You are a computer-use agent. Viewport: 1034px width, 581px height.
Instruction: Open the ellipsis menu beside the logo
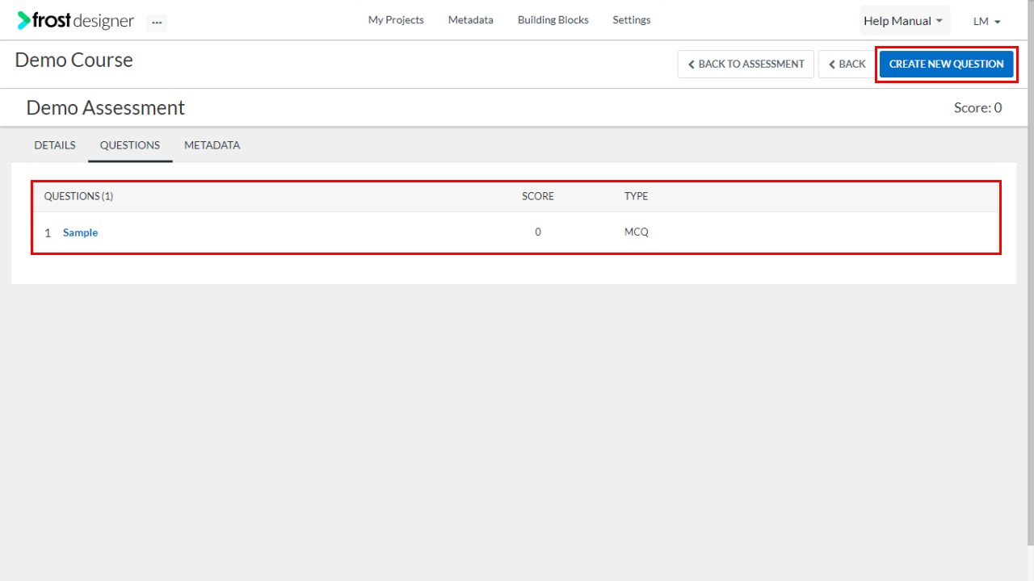coord(157,23)
